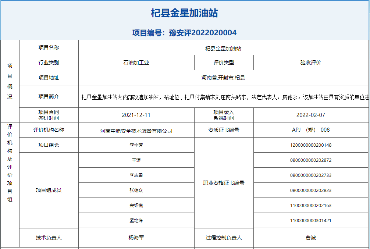Select certificate number 0800000000202872
Screen dimensions: 370x249
tap(311, 160)
